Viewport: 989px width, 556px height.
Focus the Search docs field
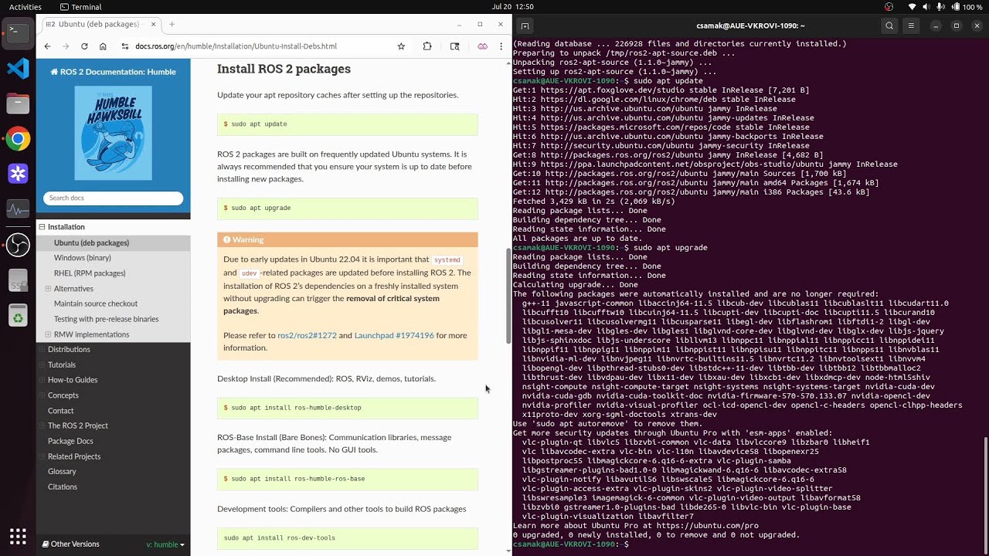pyautogui.click(x=114, y=198)
